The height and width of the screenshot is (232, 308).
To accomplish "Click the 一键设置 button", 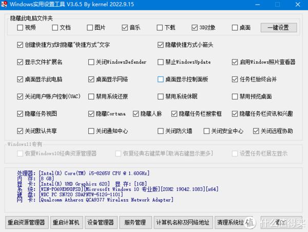I will coord(279,28).
